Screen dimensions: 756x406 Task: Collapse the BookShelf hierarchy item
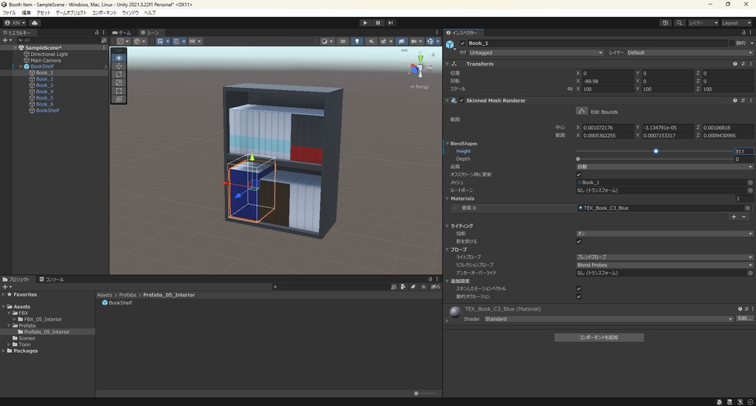[21, 66]
